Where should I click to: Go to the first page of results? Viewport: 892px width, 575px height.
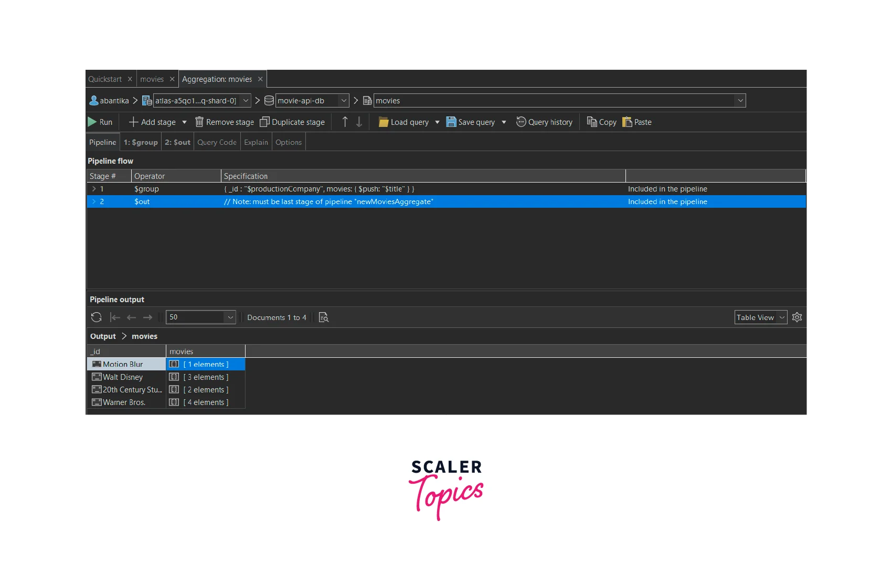[x=115, y=317]
